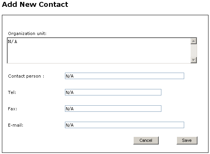Image resolution: width=210 pixels, height=154 pixels.
Task: Click the empty form area between Cancel and Save
Action: point(168,140)
